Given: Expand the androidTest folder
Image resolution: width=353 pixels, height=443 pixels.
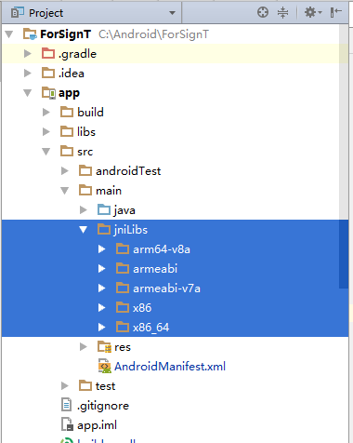Looking at the screenshot, I should tap(65, 171).
